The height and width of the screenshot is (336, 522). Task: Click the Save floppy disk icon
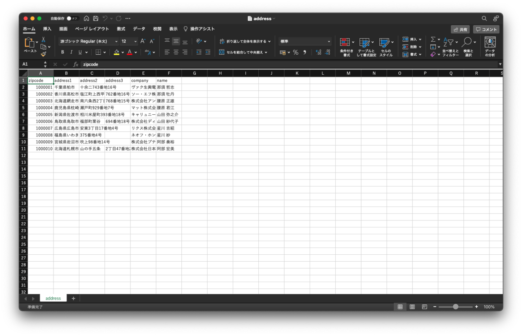pos(96,18)
